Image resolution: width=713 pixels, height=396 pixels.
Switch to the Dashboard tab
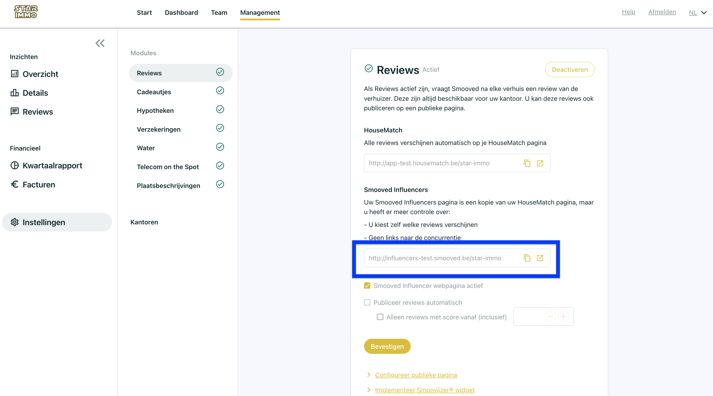pyautogui.click(x=181, y=13)
